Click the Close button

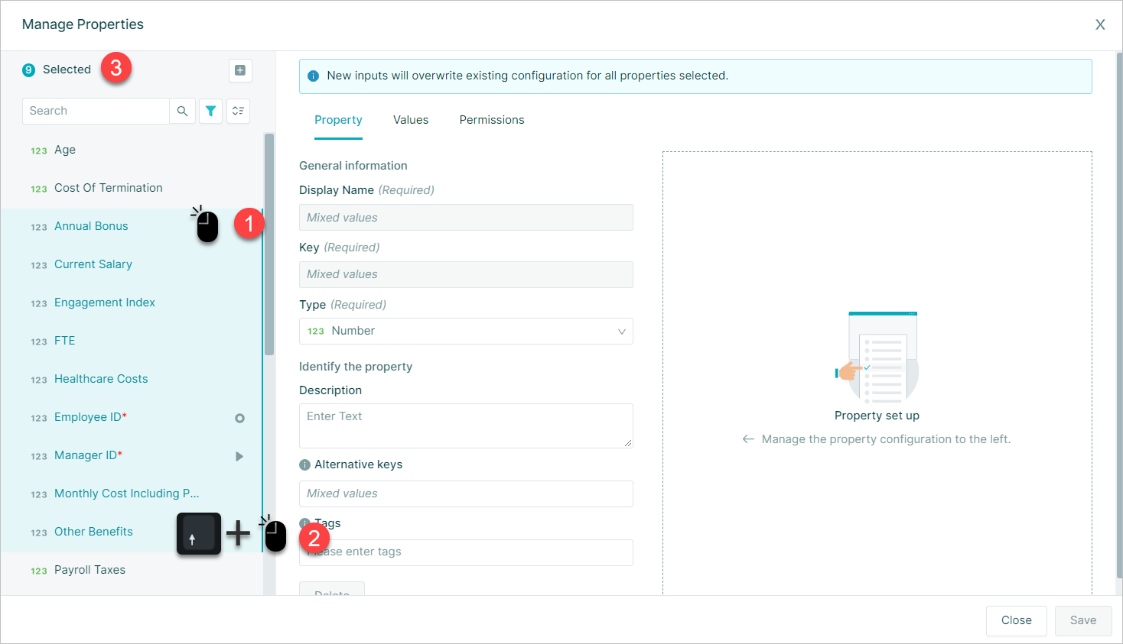point(1016,620)
